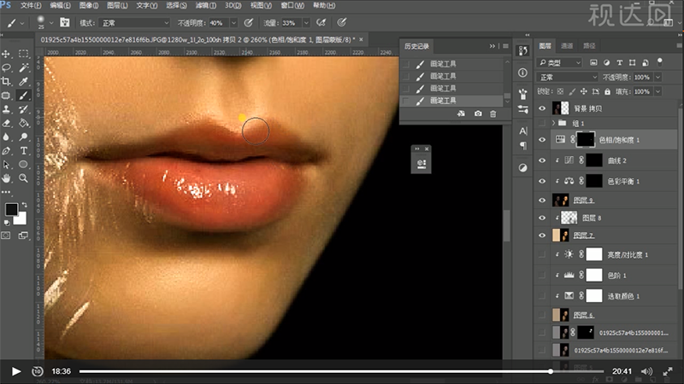
Task: Open the layer opacity 100% dropdown arrow
Action: click(657, 77)
